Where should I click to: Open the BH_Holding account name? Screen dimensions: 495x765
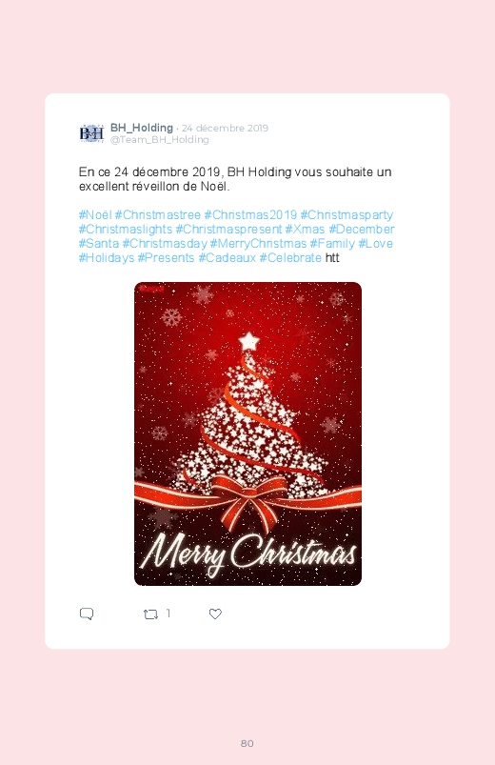coord(142,128)
